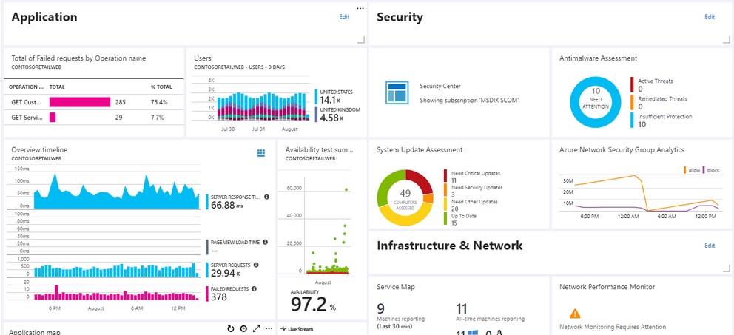Click "Showing subscription 'MSDIX SCOM'" text

click(470, 100)
